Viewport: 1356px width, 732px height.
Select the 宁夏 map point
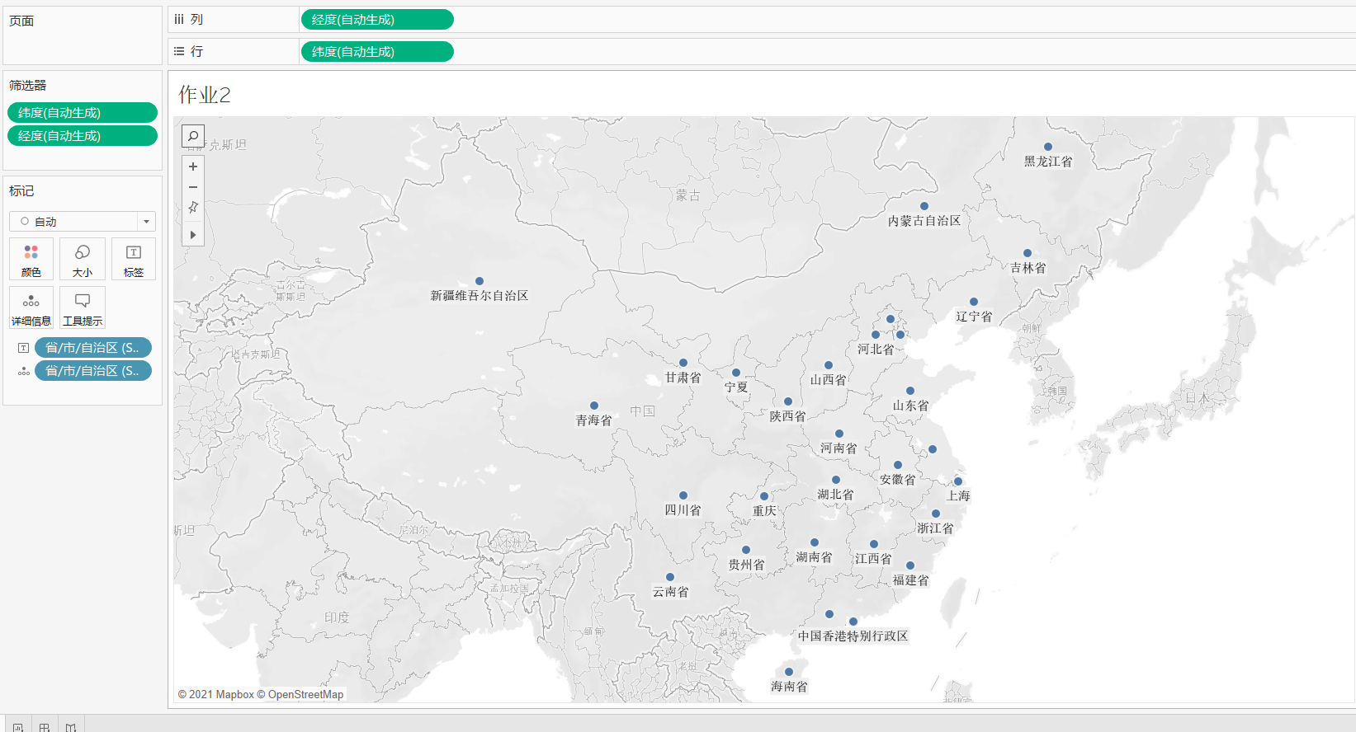736,373
